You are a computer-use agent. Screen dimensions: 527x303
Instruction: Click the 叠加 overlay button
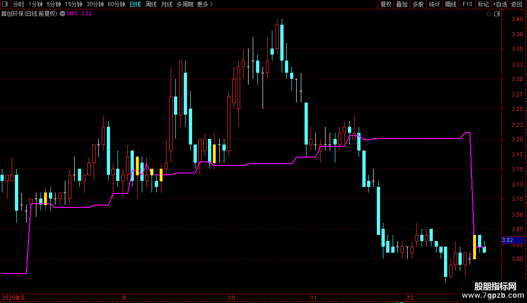point(402,4)
